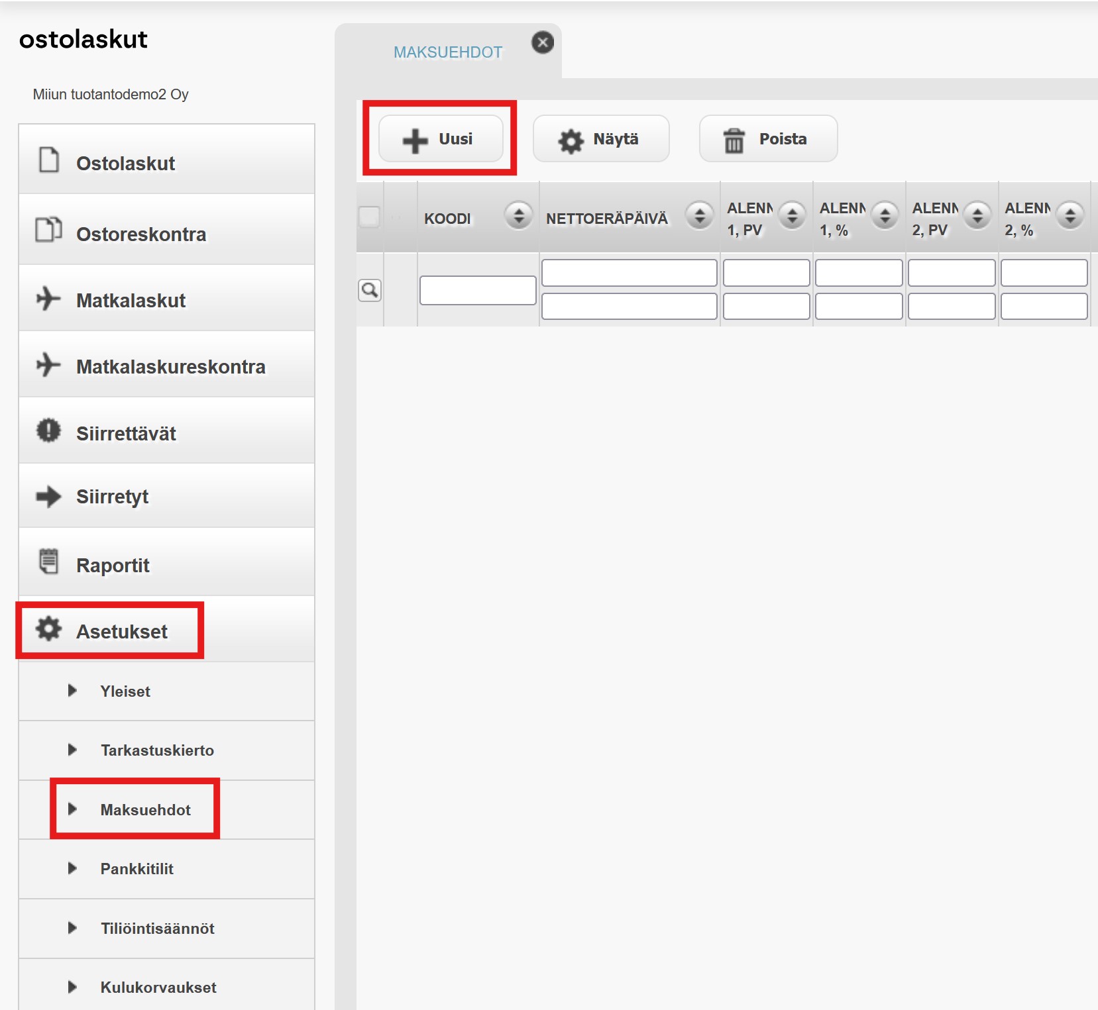Select the Matkalaskureskontra airplane icon

point(48,364)
